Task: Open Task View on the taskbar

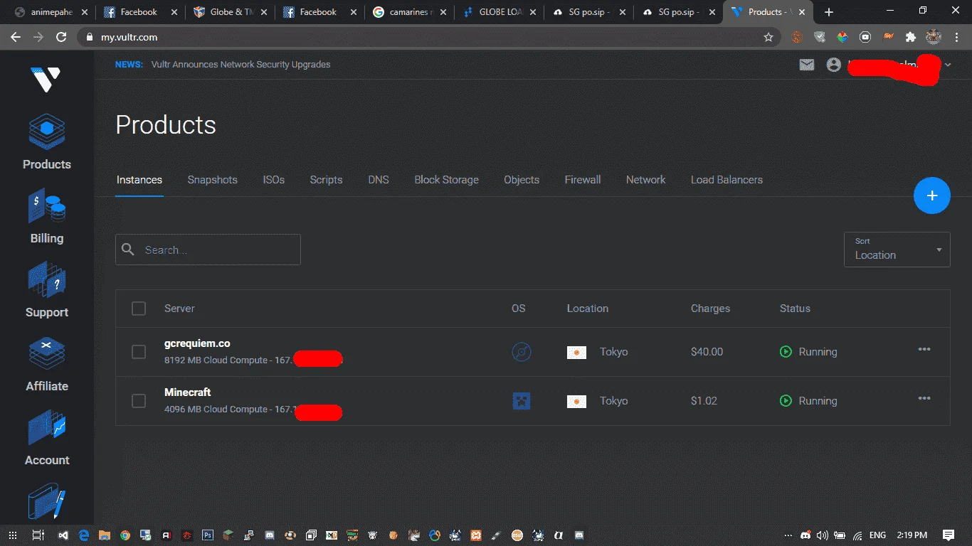Action: click(38, 535)
